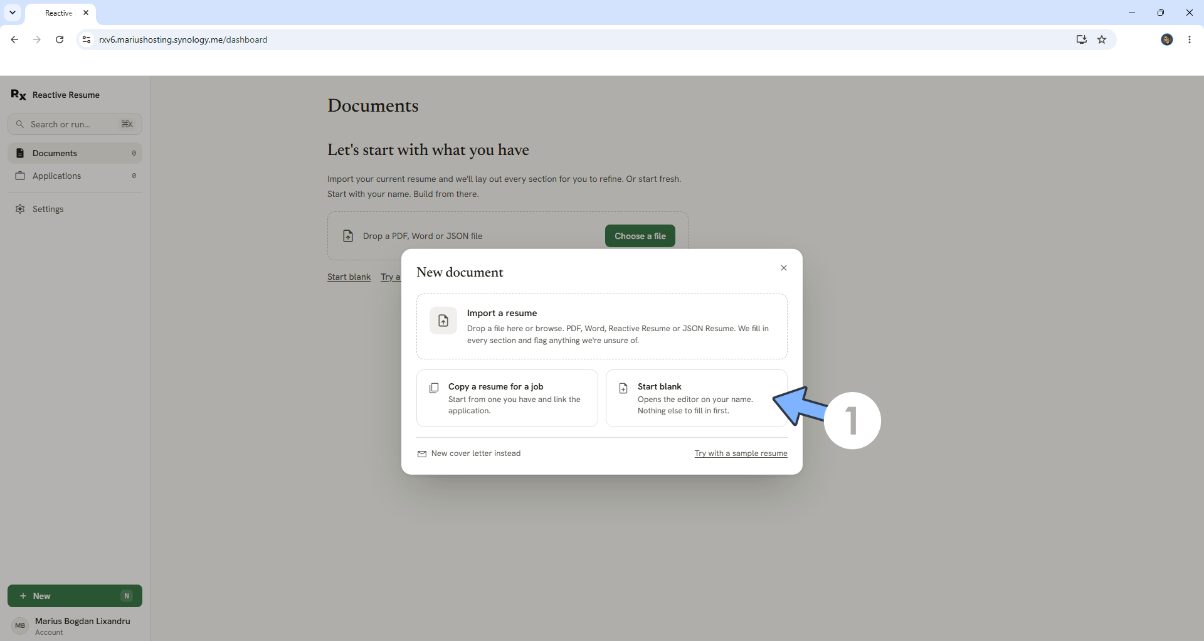The height and width of the screenshot is (641, 1204).
Task: Click the green New button in sidebar
Action: click(x=75, y=596)
